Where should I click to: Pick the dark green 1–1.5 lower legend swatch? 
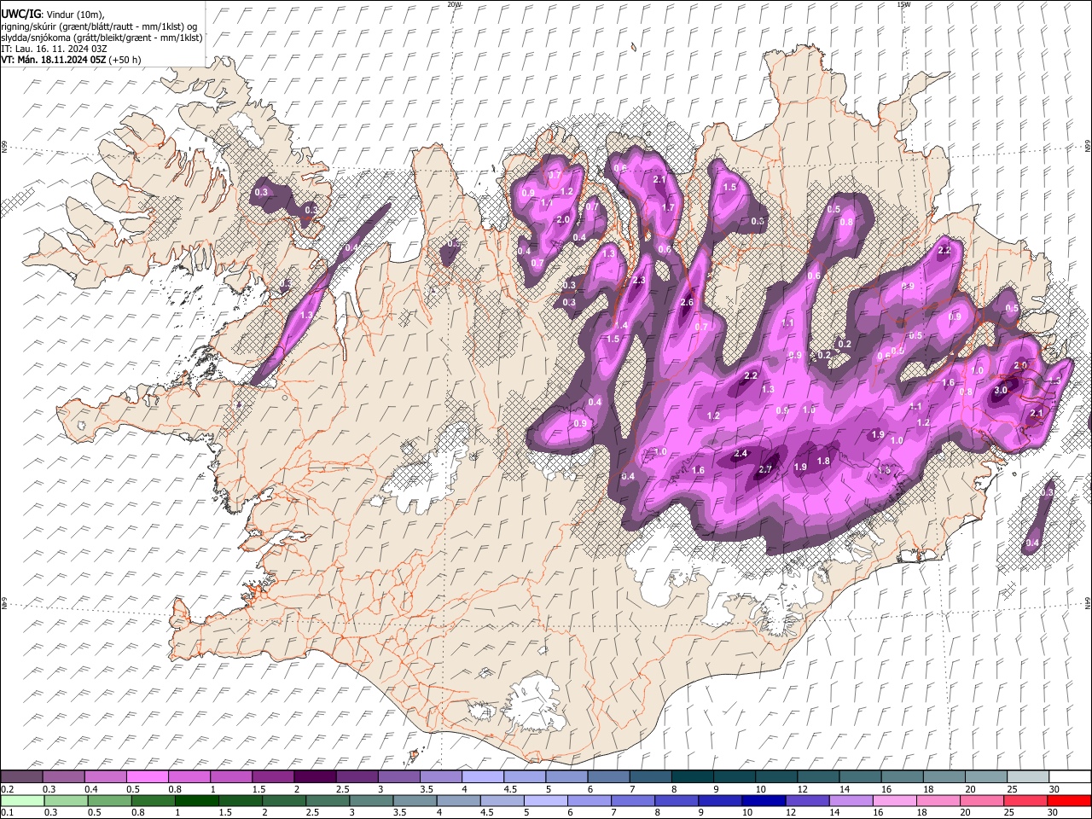click(x=197, y=800)
